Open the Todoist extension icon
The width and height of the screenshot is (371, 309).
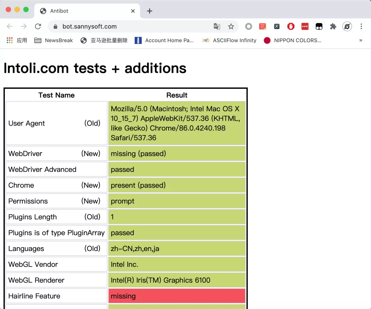click(263, 26)
